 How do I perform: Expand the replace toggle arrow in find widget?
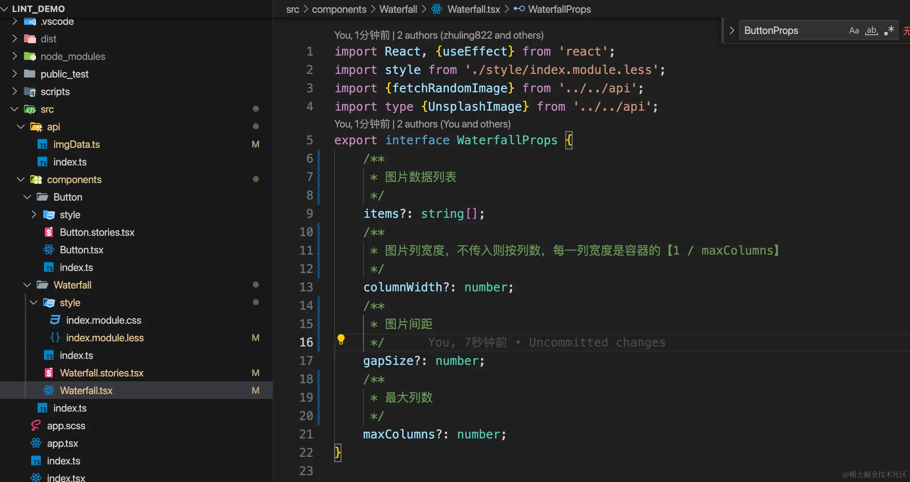click(x=732, y=31)
